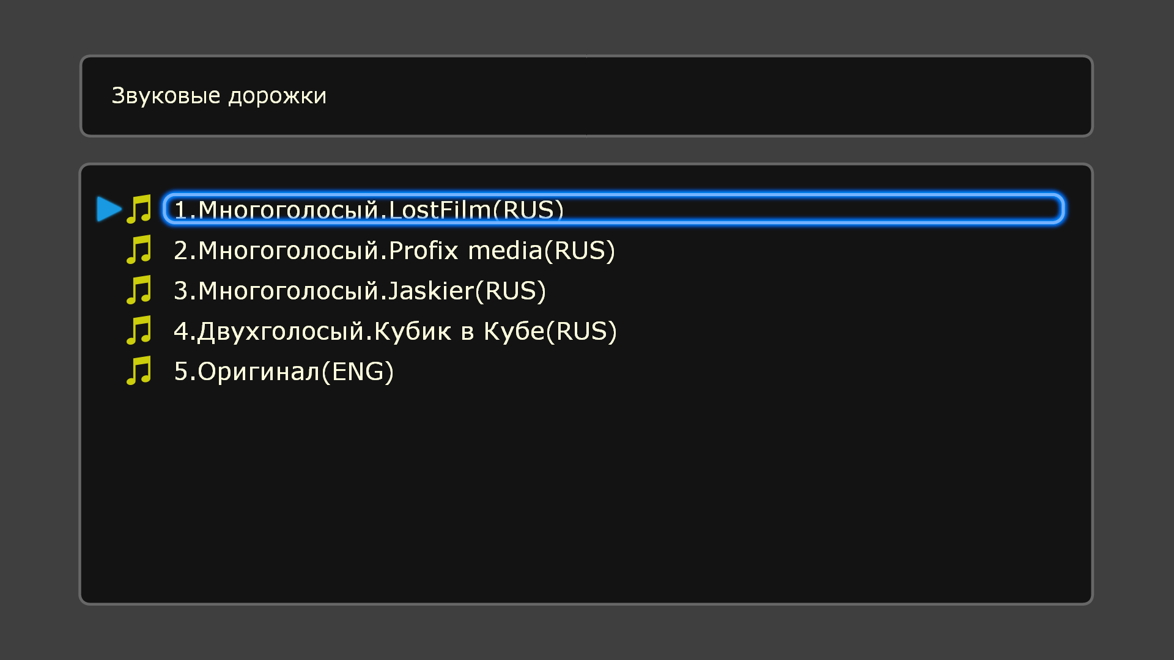This screenshot has height=660, width=1174.
Task: Click the music note beside Кубик в Кубе track
Action: point(139,331)
